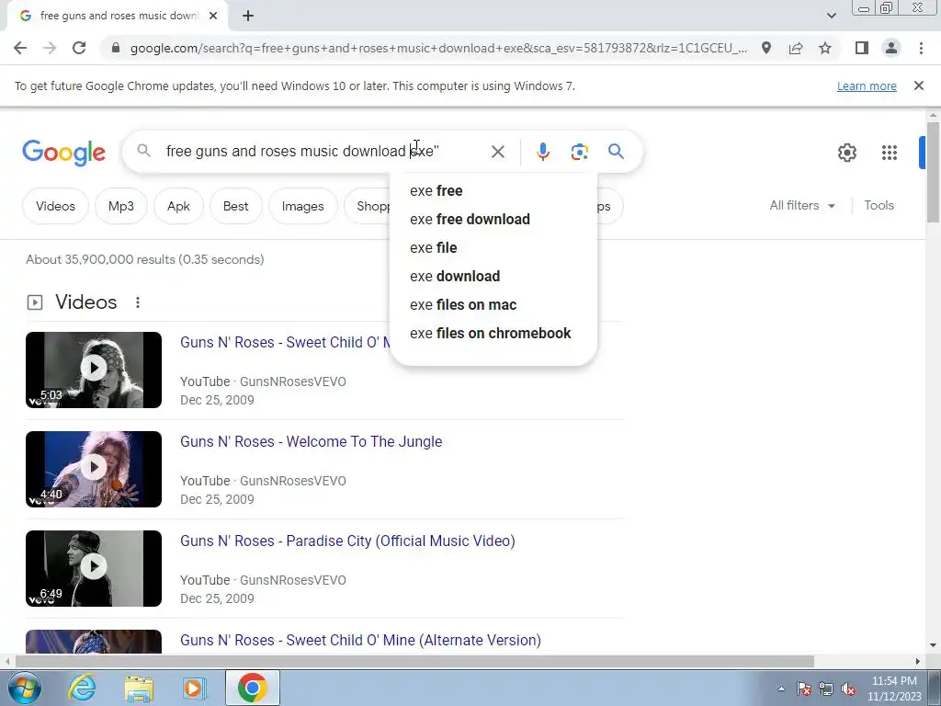Screen dimensions: 941x706
Task: Click the address bar URL
Action: click(438, 48)
